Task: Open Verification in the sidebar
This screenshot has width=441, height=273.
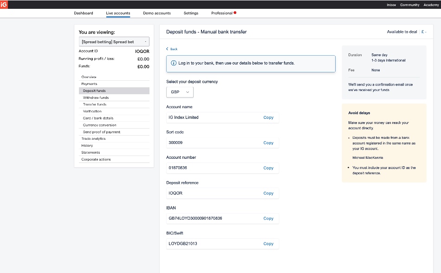Action: coord(114,111)
